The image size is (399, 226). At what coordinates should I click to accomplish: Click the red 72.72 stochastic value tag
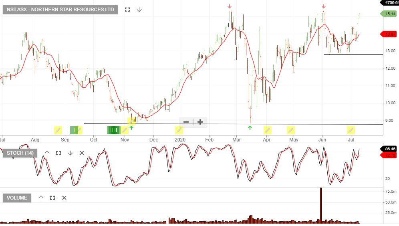click(x=389, y=155)
